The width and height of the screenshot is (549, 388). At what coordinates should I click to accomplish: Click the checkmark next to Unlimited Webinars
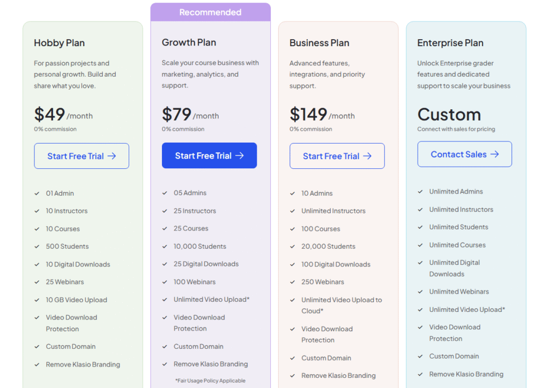420,292
